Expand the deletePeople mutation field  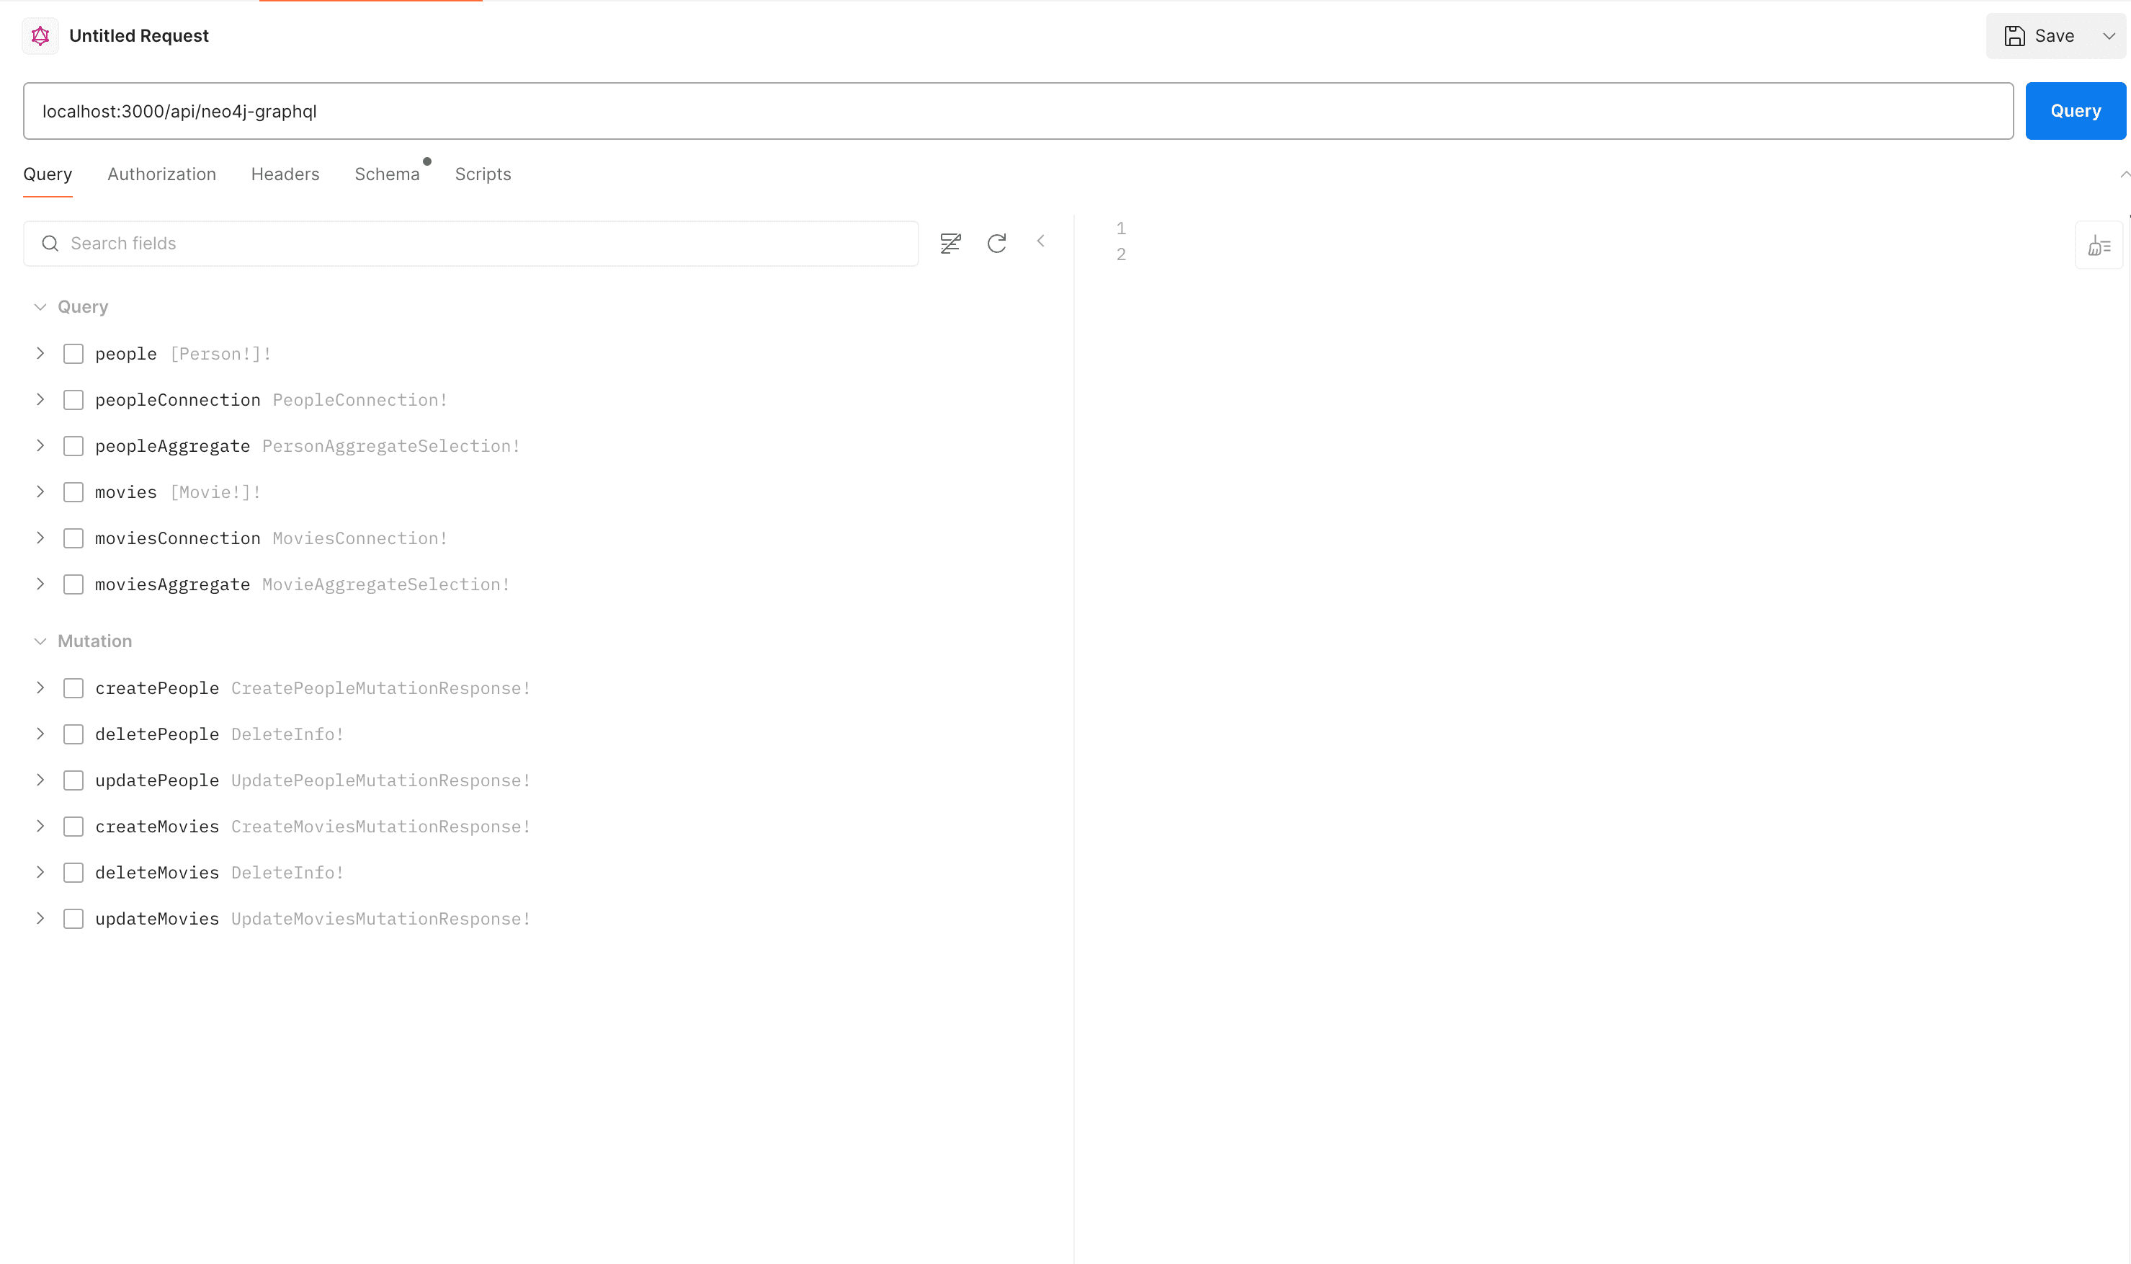[40, 734]
